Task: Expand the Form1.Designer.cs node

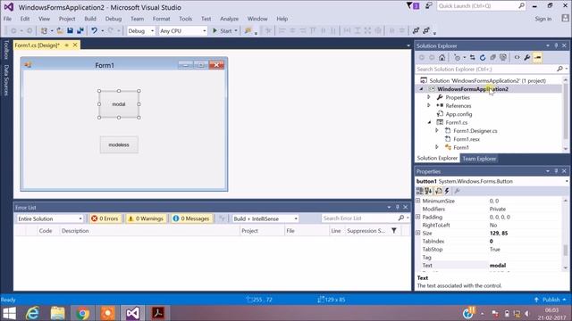Action: [437, 131]
